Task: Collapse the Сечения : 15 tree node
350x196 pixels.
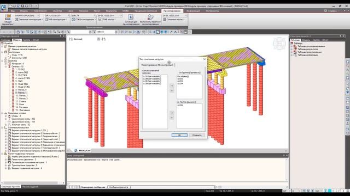Action: coord(6,66)
